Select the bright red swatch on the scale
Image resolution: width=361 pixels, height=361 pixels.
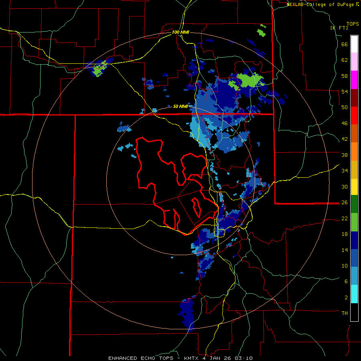(x=354, y=116)
